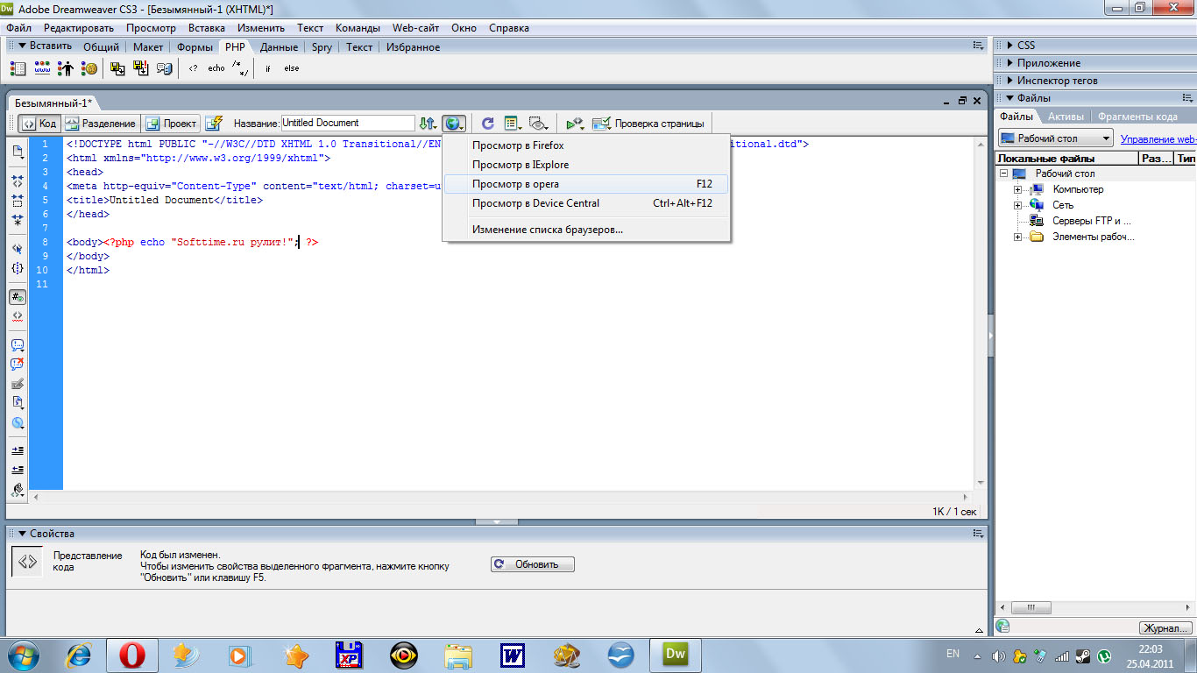Screen dimensions: 1197x673
Task: Insert PHP URL variables icon
Action: coord(41,67)
